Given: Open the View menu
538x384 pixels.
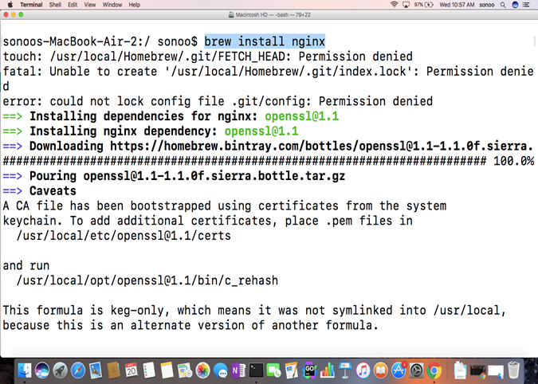Looking at the screenshot, I should (90, 5).
